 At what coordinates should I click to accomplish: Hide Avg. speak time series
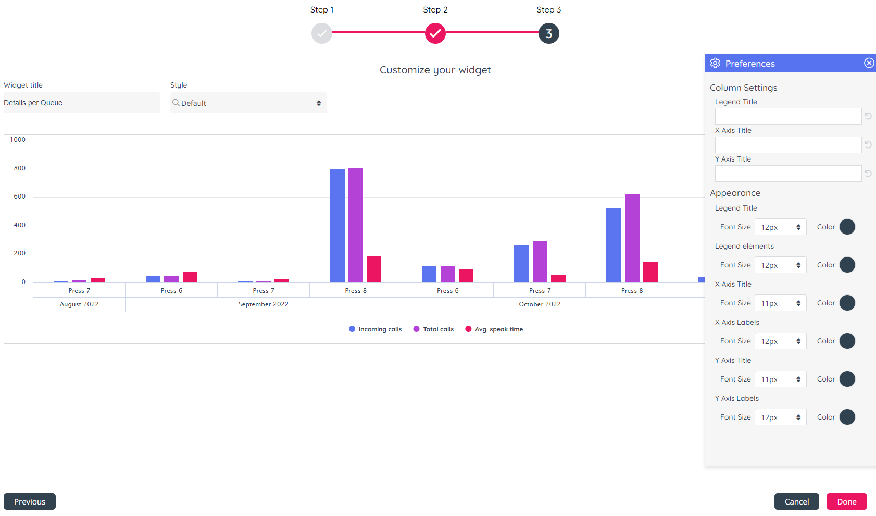494,329
